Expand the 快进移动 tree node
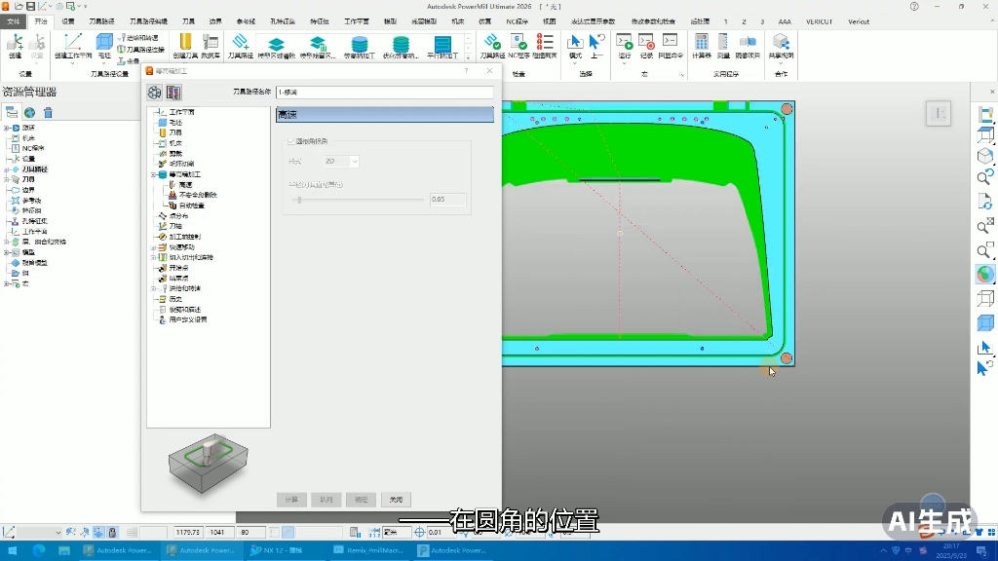 (x=153, y=247)
